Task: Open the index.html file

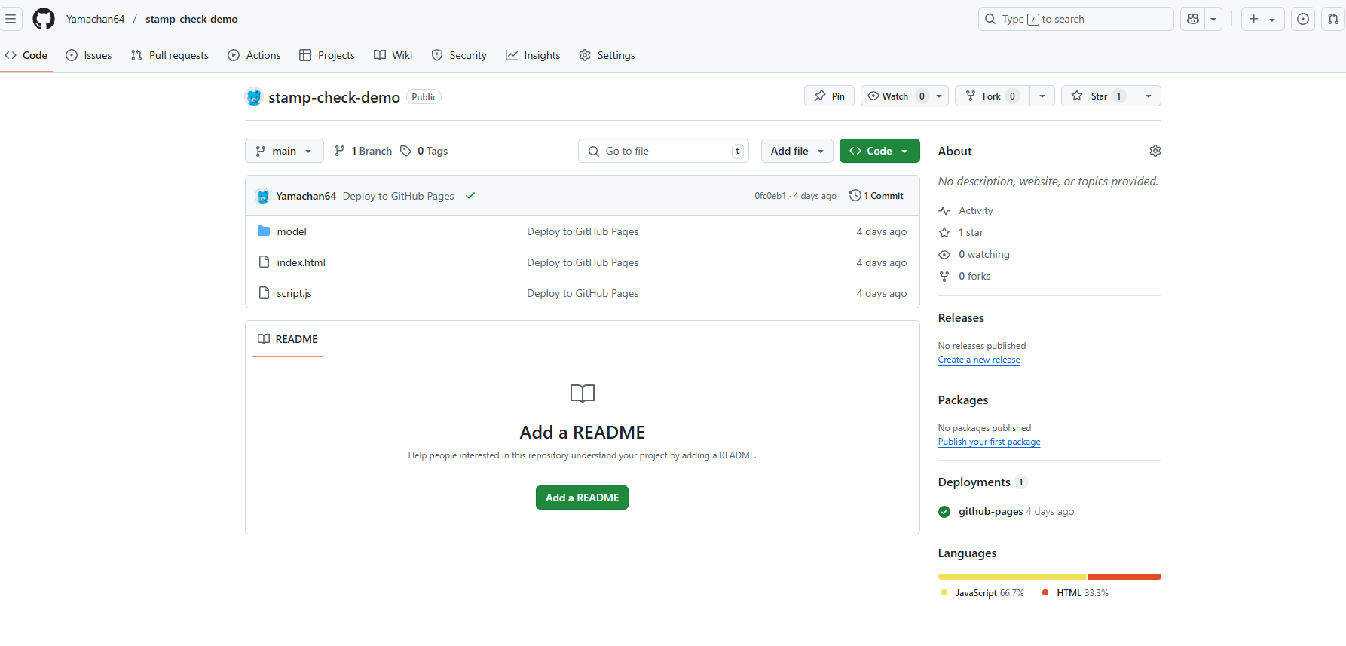Action: [301, 262]
